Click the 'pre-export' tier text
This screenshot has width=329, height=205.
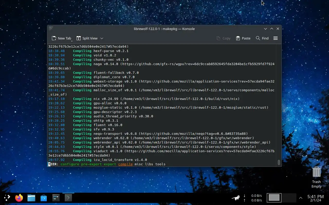click(92, 164)
